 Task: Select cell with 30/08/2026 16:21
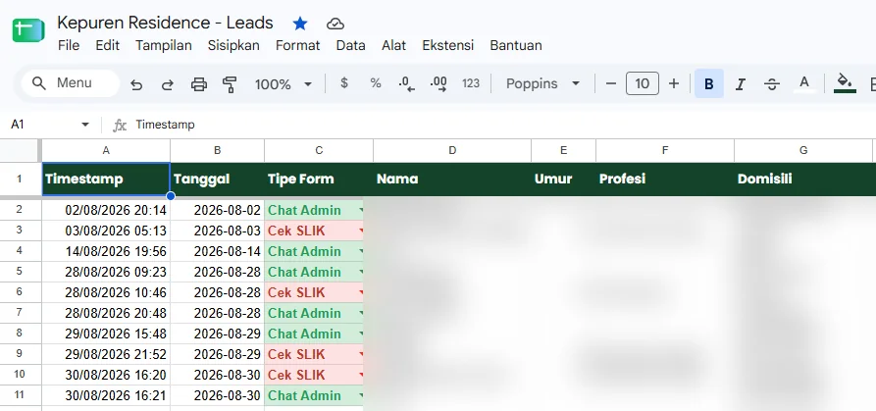click(x=106, y=396)
